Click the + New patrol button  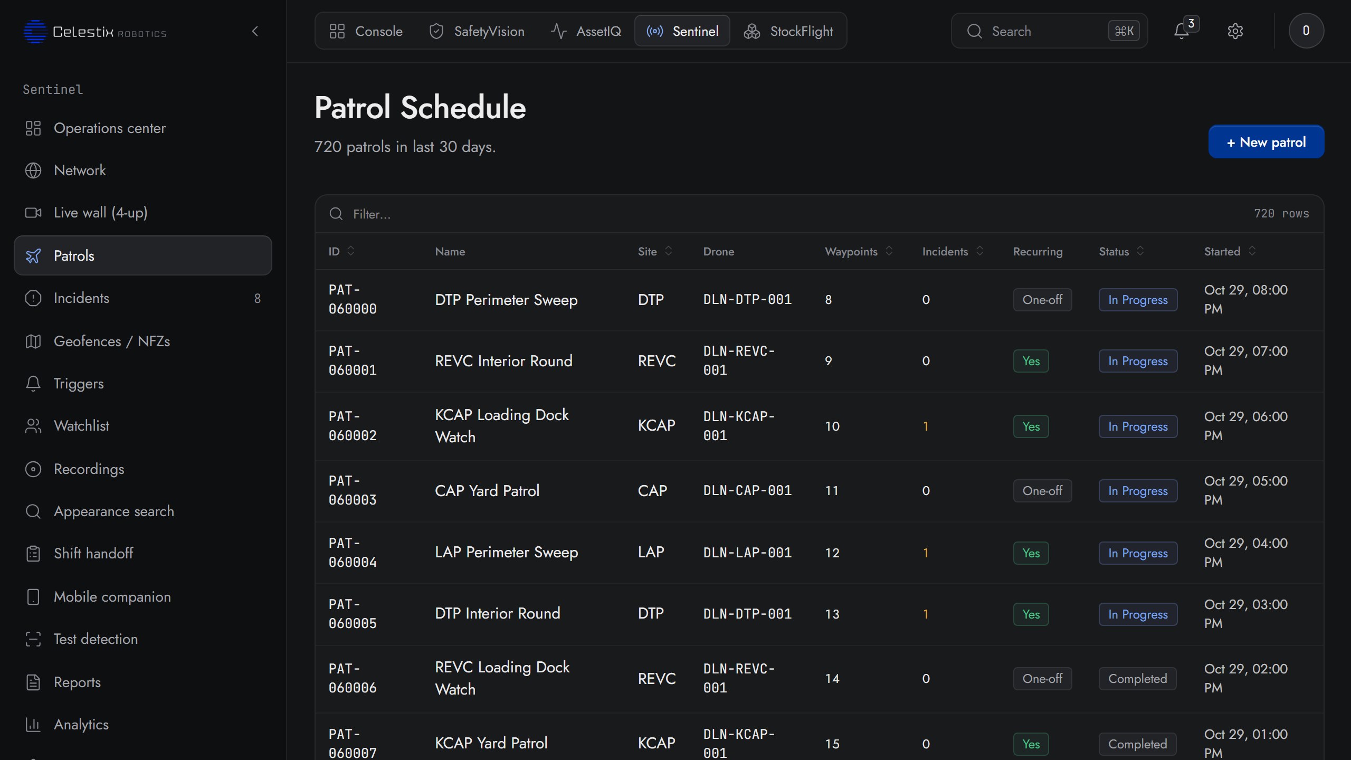pyautogui.click(x=1266, y=142)
